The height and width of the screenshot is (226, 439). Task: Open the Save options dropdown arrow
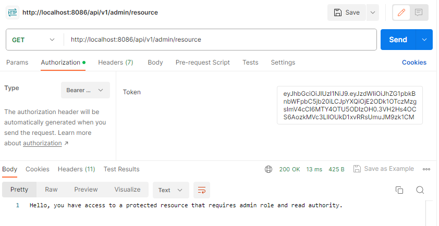click(x=373, y=12)
